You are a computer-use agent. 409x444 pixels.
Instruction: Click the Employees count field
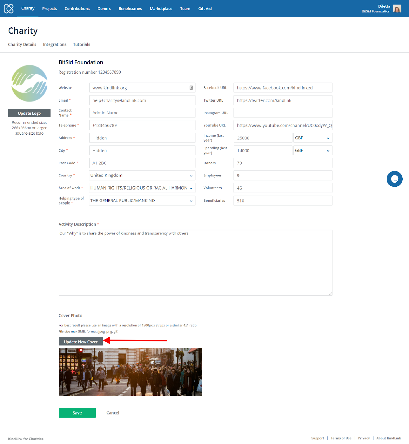pos(283,175)
